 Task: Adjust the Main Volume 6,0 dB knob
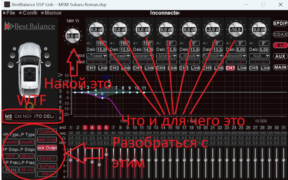pyautogui.click(x=73, y=36)
